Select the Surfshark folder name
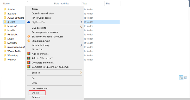 coord(12,43)
